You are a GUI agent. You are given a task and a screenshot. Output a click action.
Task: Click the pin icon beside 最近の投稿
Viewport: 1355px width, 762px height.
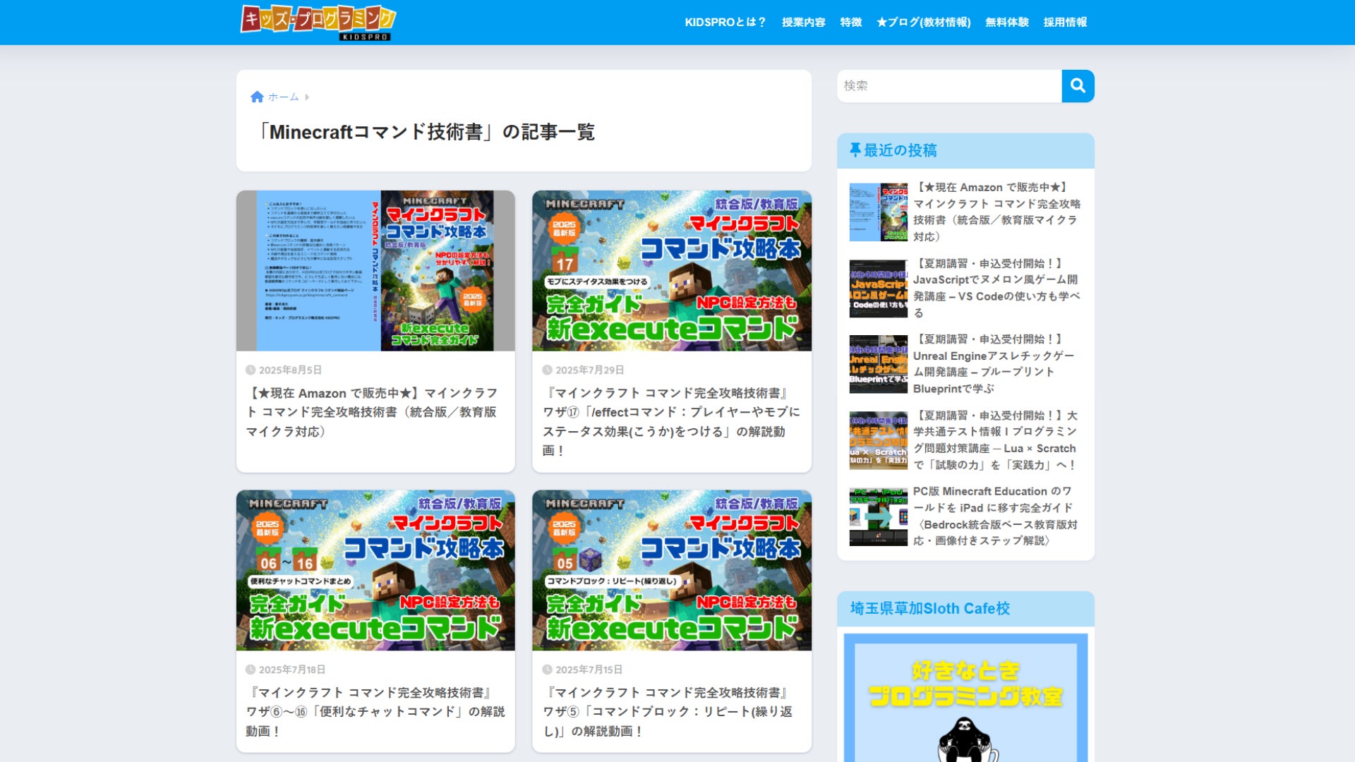(x=855, y=150)
